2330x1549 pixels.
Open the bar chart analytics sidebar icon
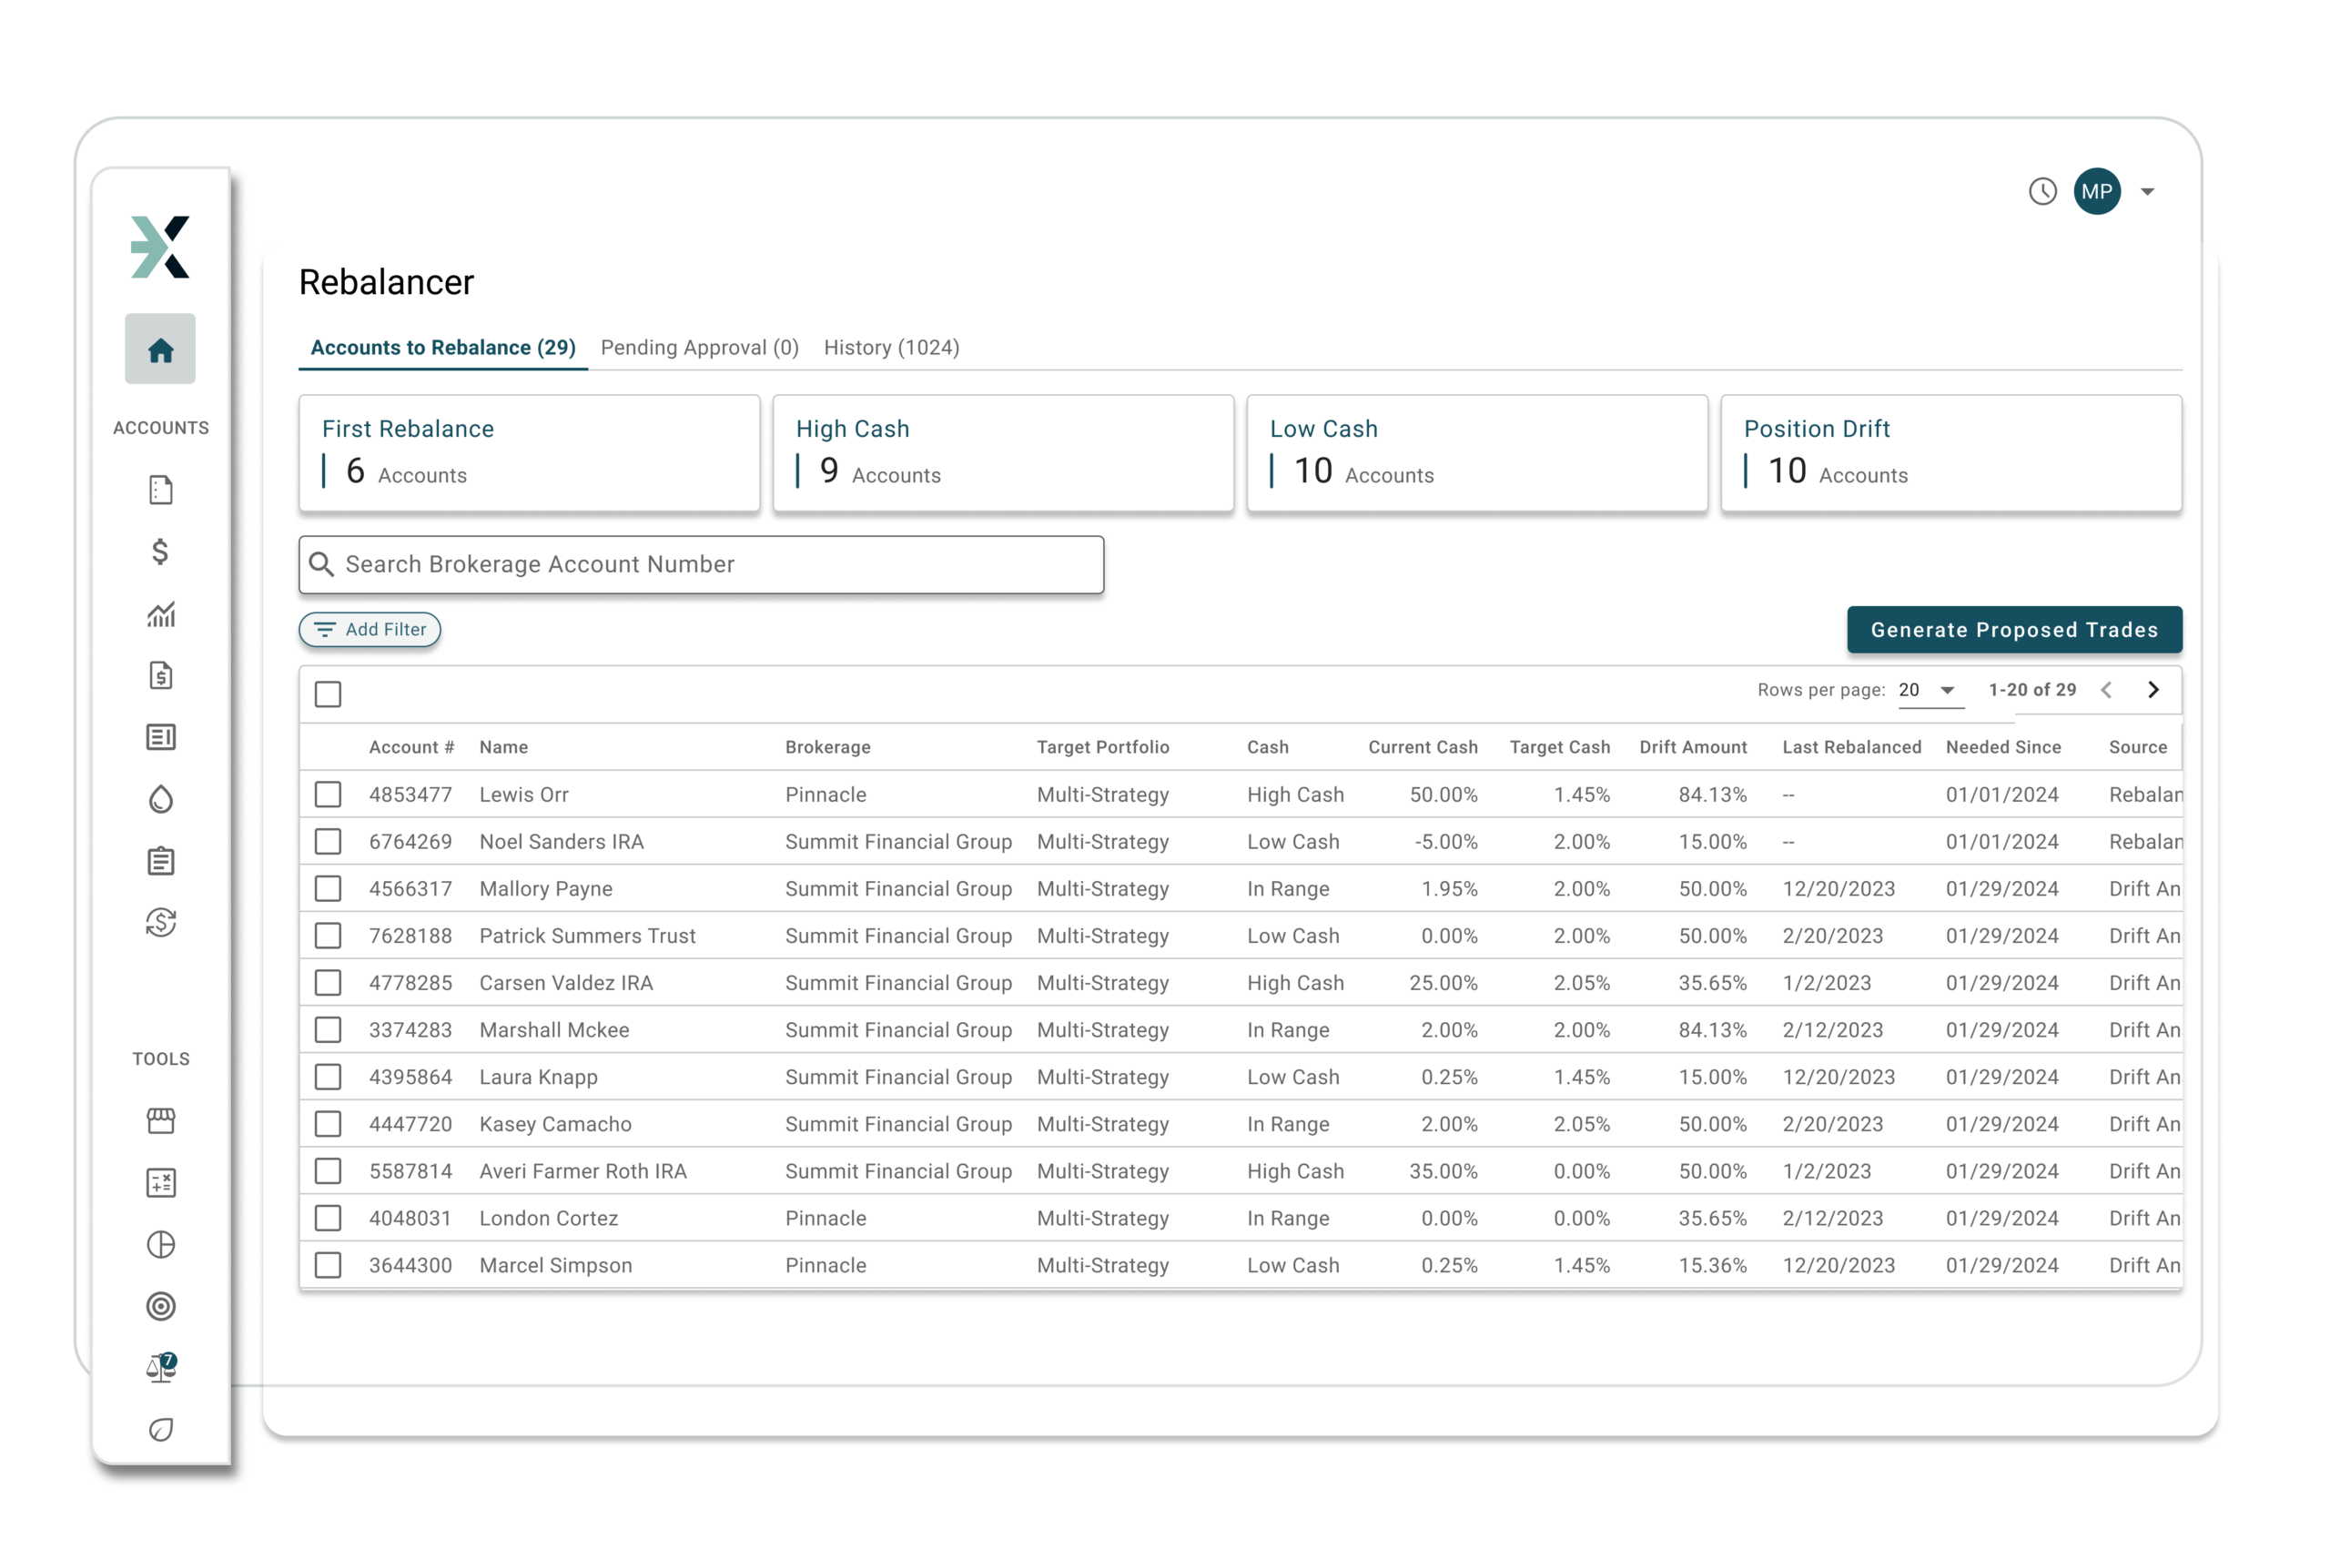[160, 613]
